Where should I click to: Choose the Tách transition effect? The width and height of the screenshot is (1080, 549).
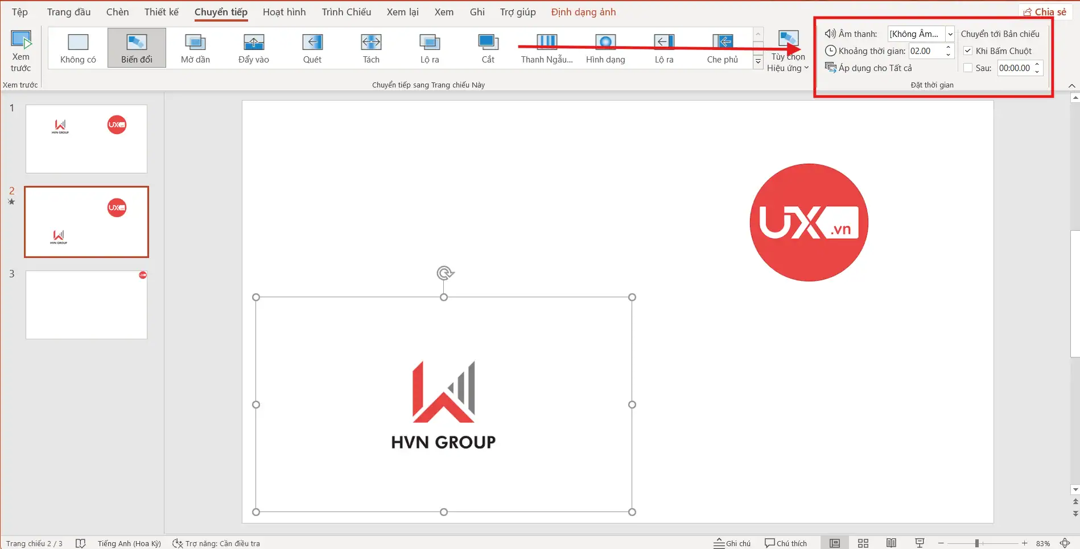(x=371, y=48)
